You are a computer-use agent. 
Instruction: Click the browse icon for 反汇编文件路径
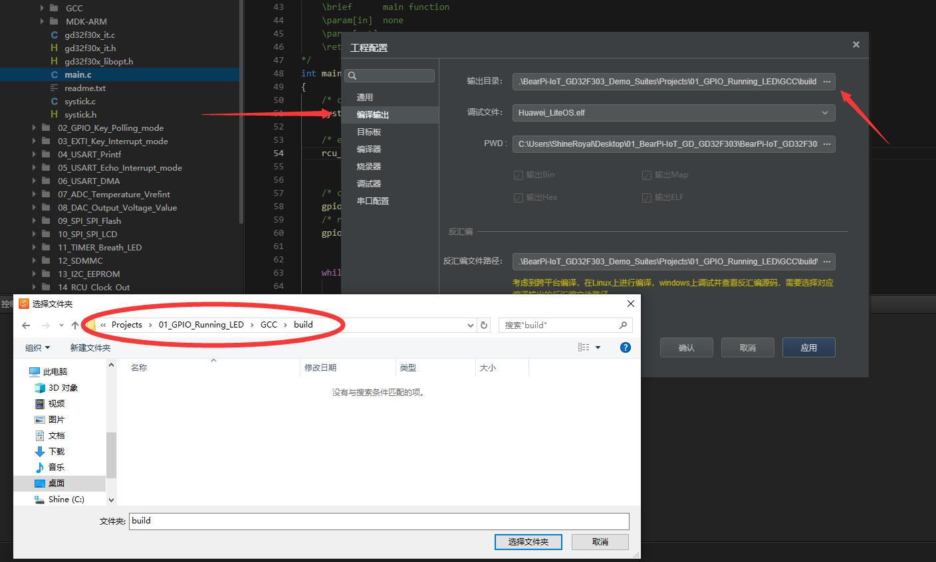pos(827,261)
